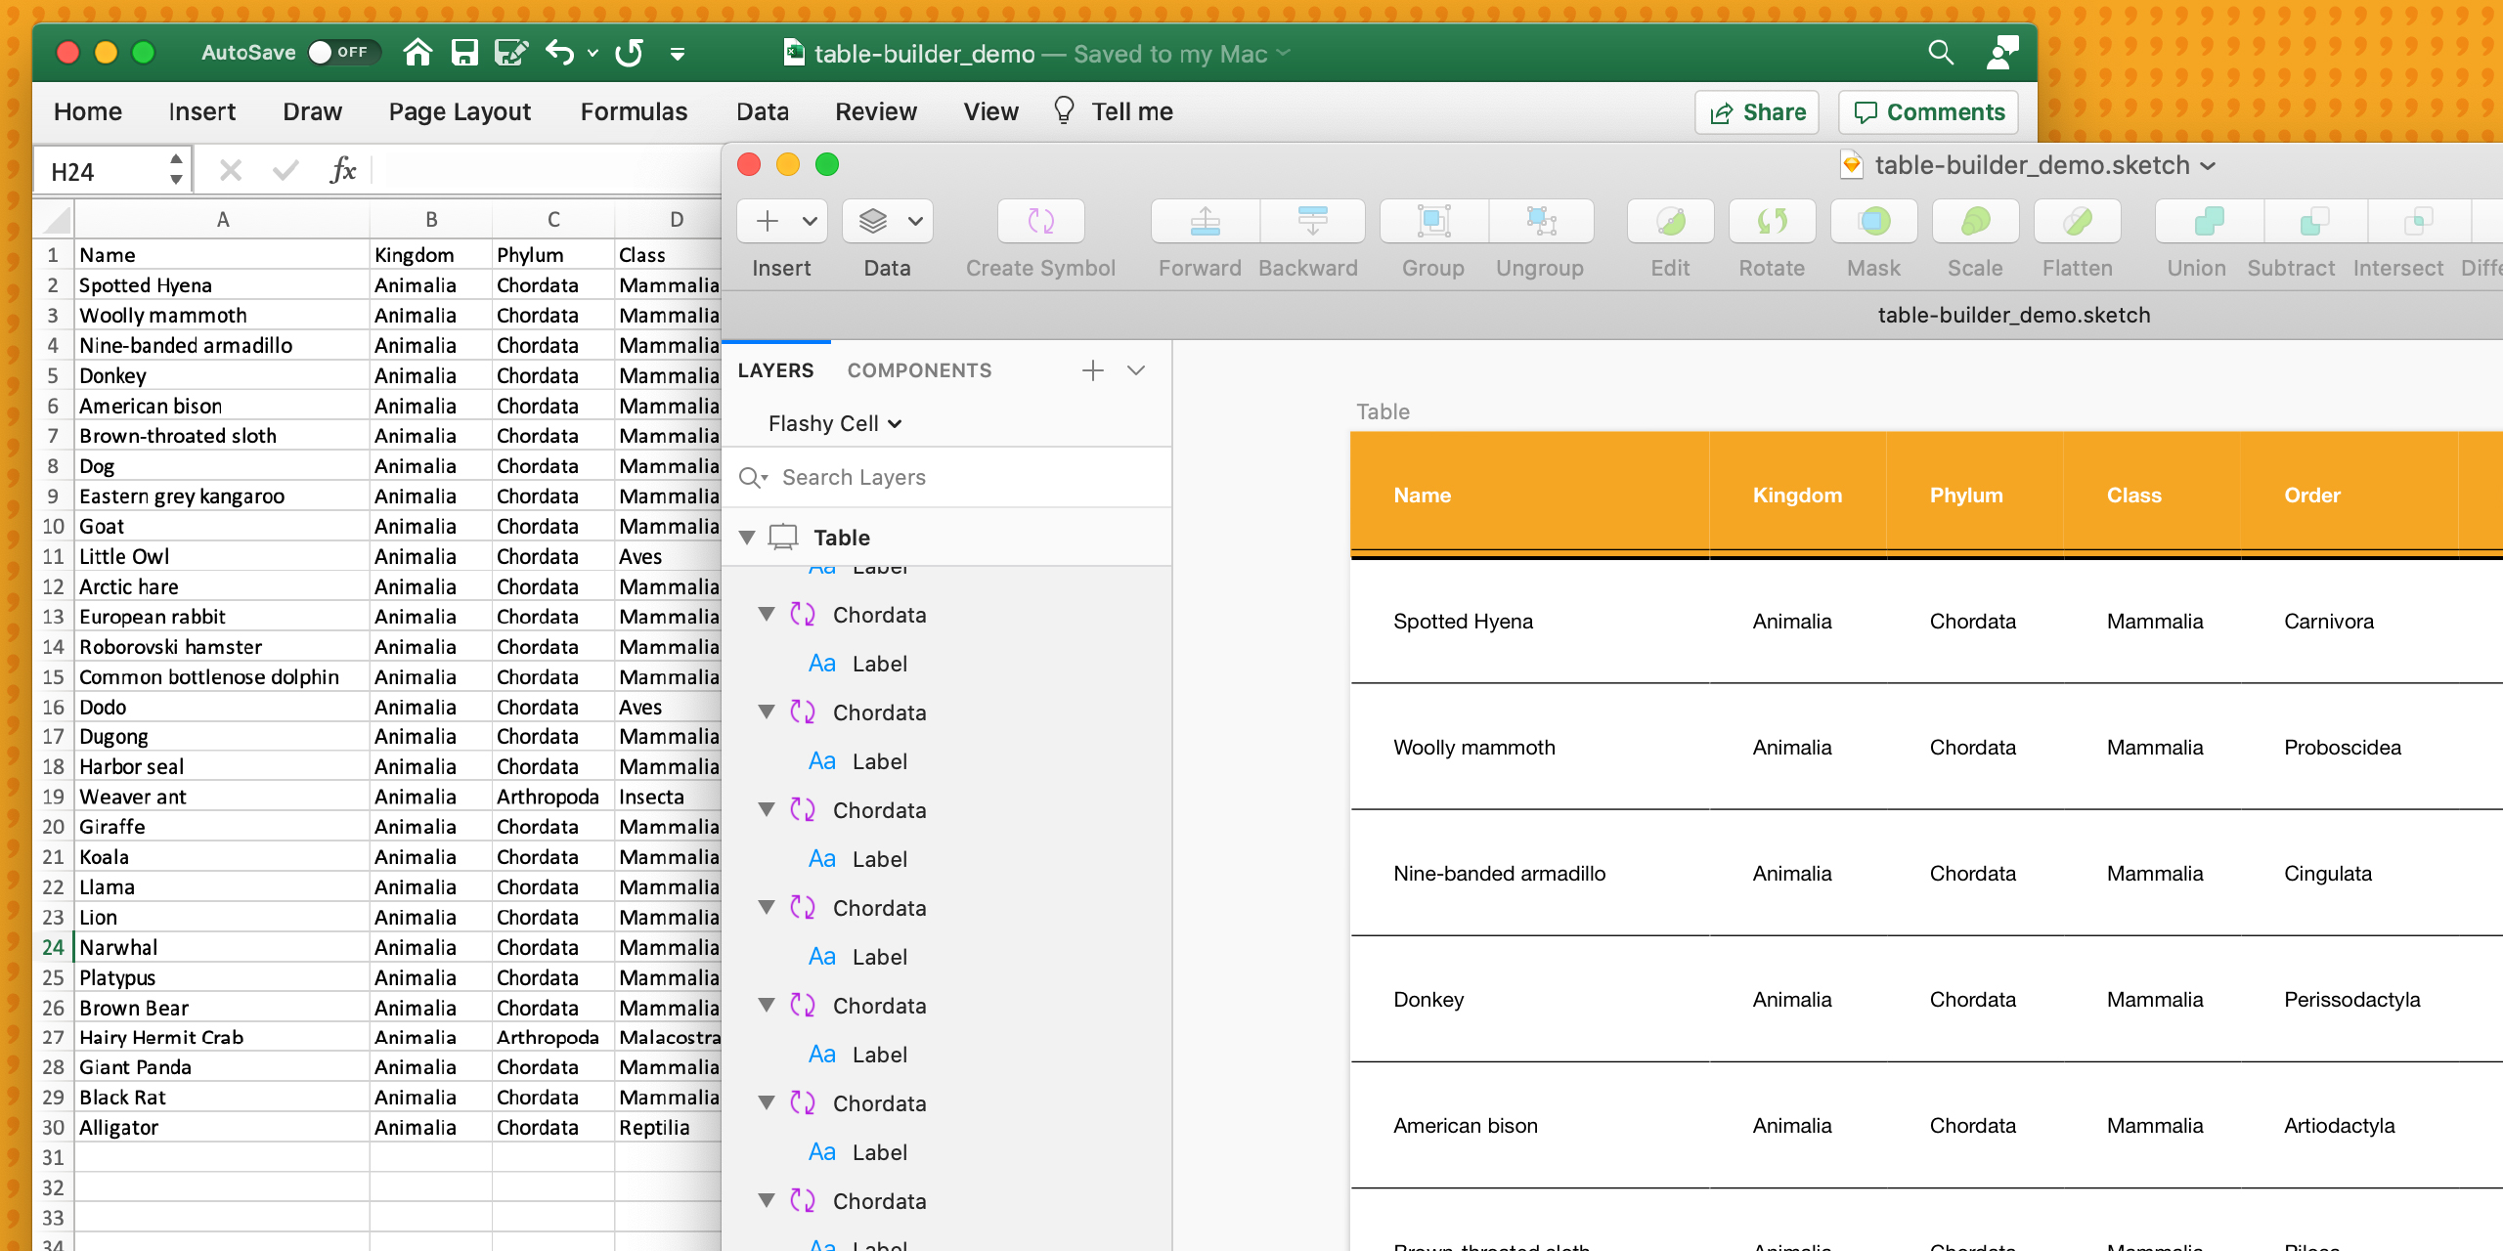The image size is (2503, 1251).
Task: Click the Union boolean operation icon
Action: point(2208,222)
